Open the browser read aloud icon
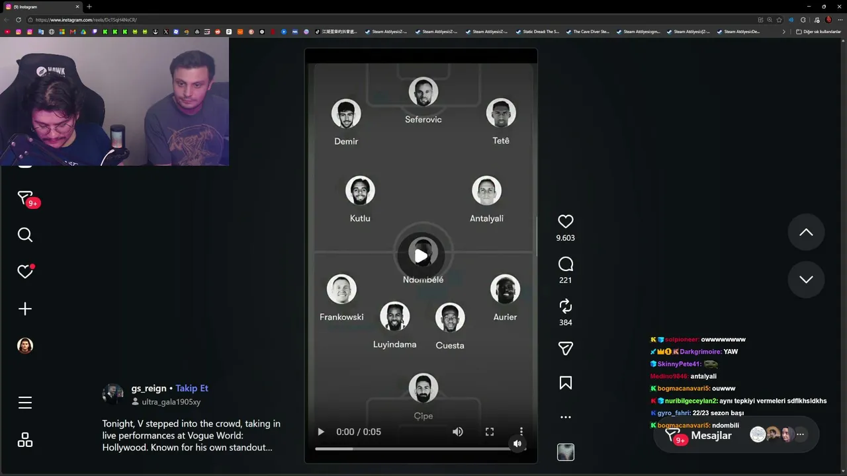This screenshot has height=476, width=847. (x=791, y=20)
